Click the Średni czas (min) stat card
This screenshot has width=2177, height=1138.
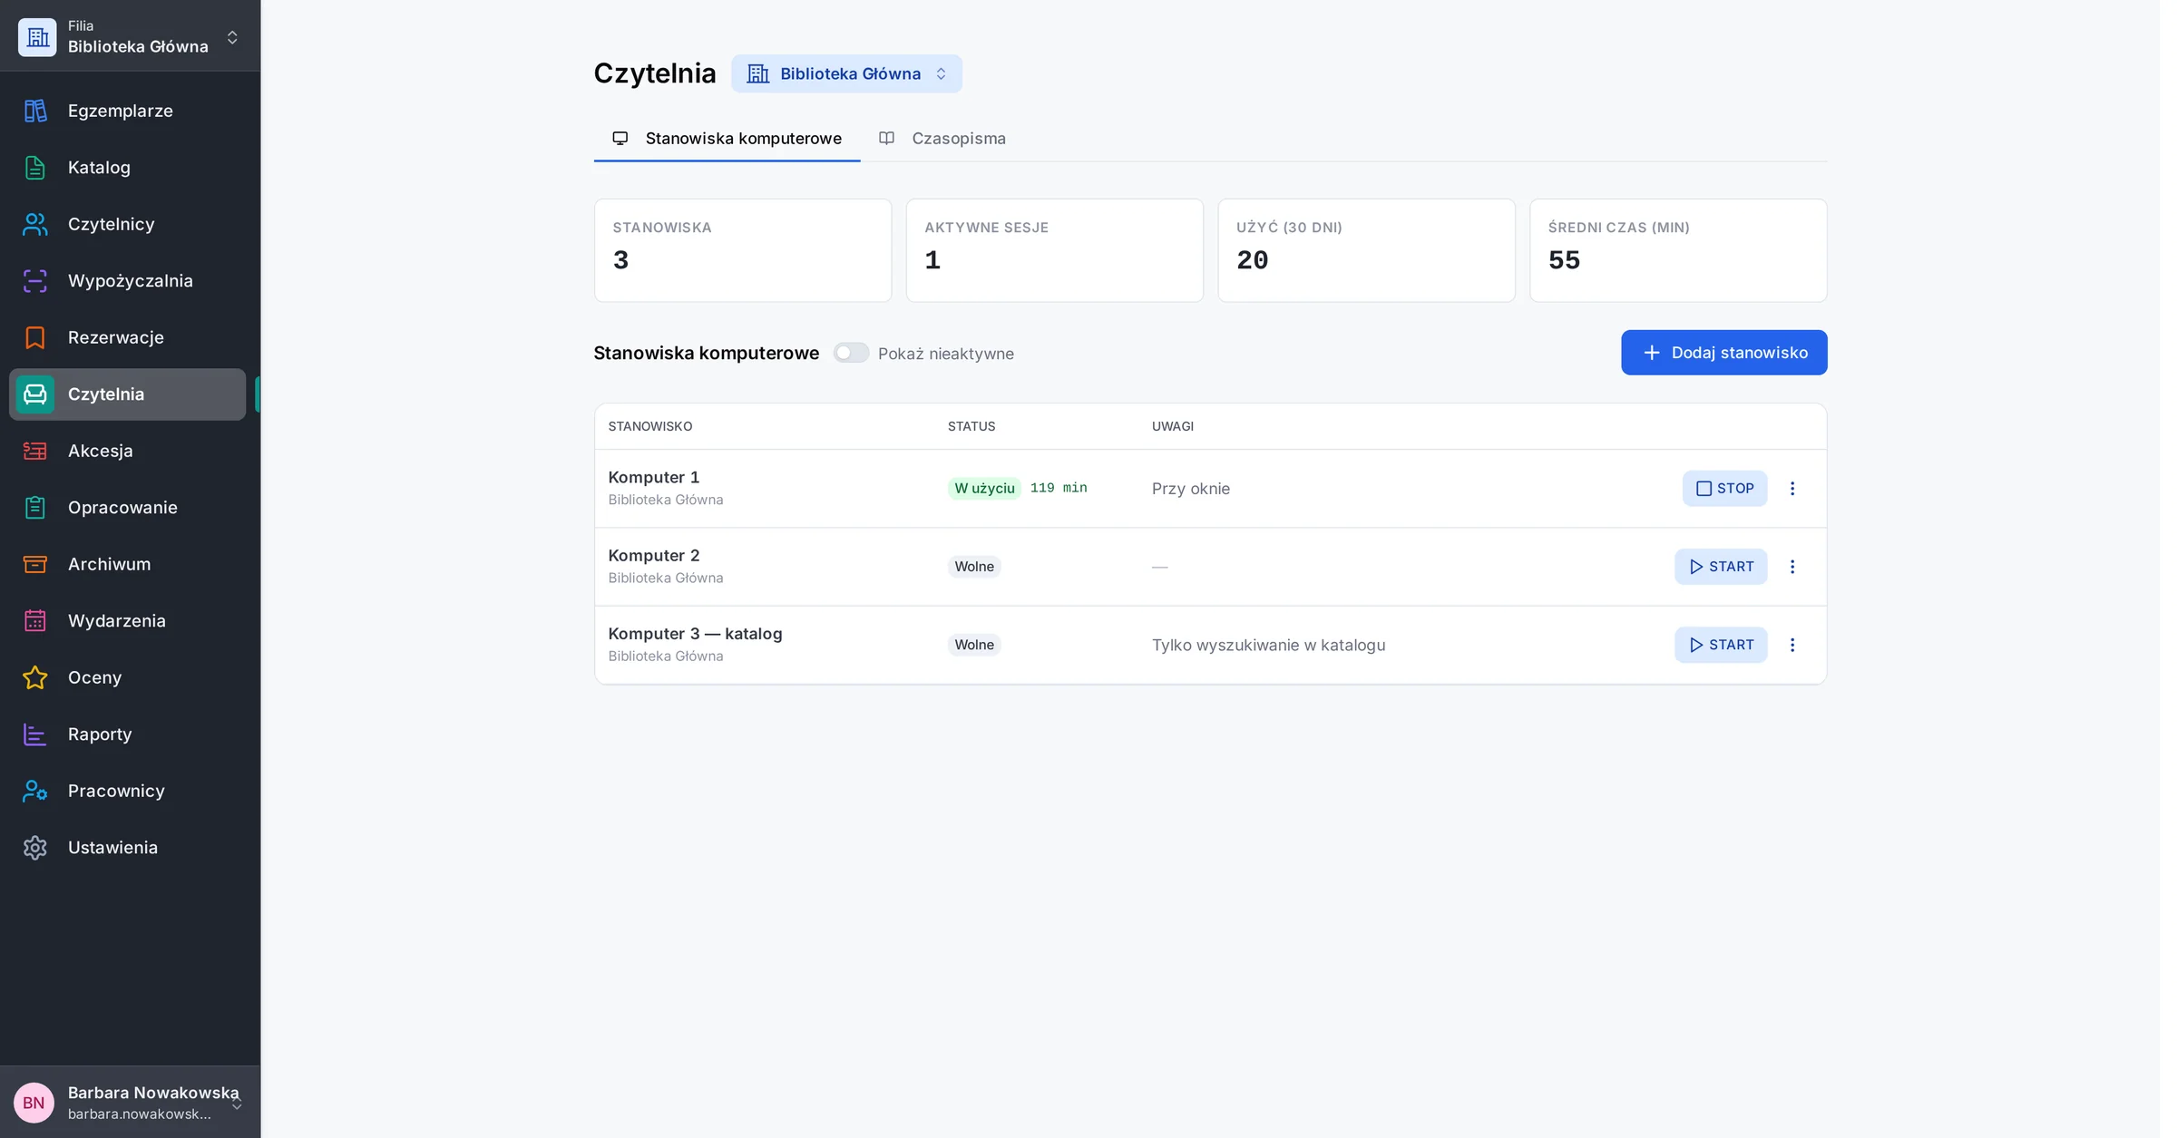pos(1678,250)
